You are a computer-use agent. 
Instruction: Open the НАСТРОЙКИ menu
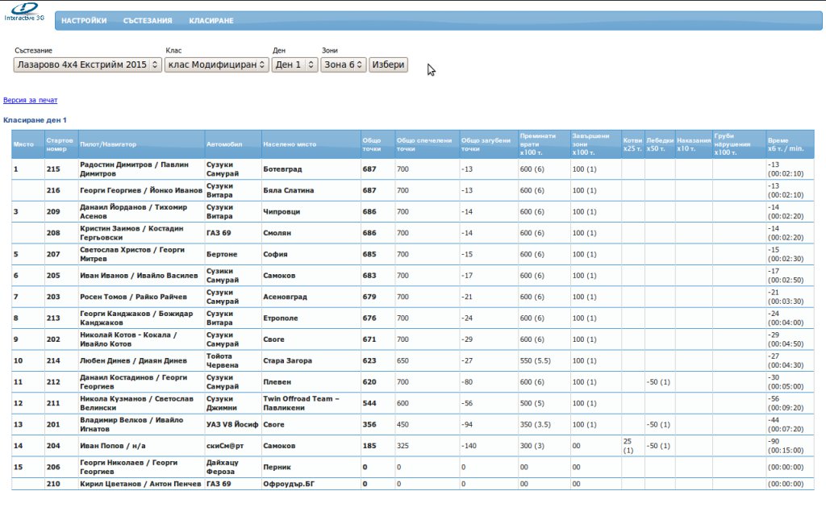[x=84, y=21]
